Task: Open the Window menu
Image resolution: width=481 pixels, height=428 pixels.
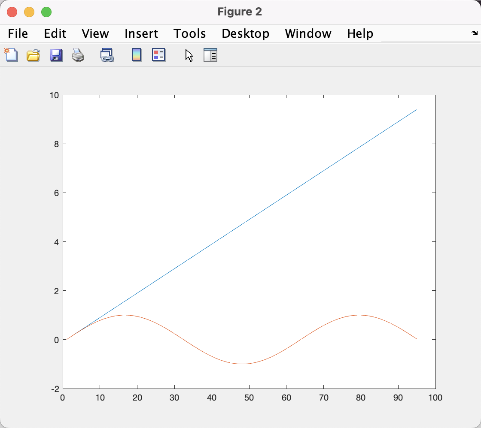Action: coord(308,33)
